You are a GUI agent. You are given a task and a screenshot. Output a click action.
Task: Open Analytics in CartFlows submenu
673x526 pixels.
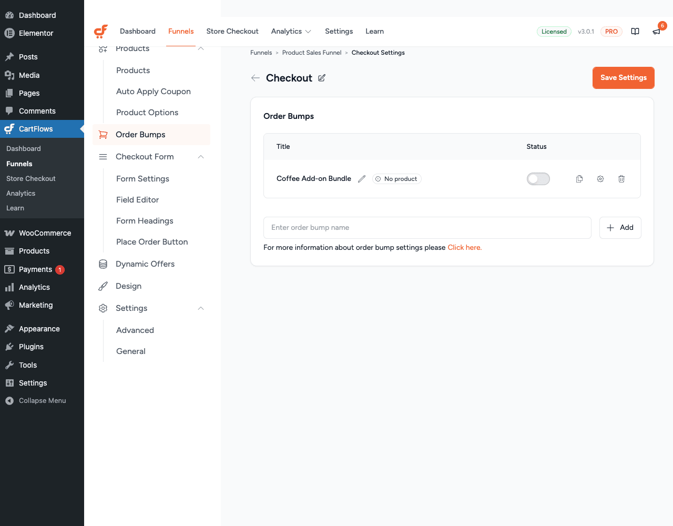pyautogui.click(x=21, y=194)
